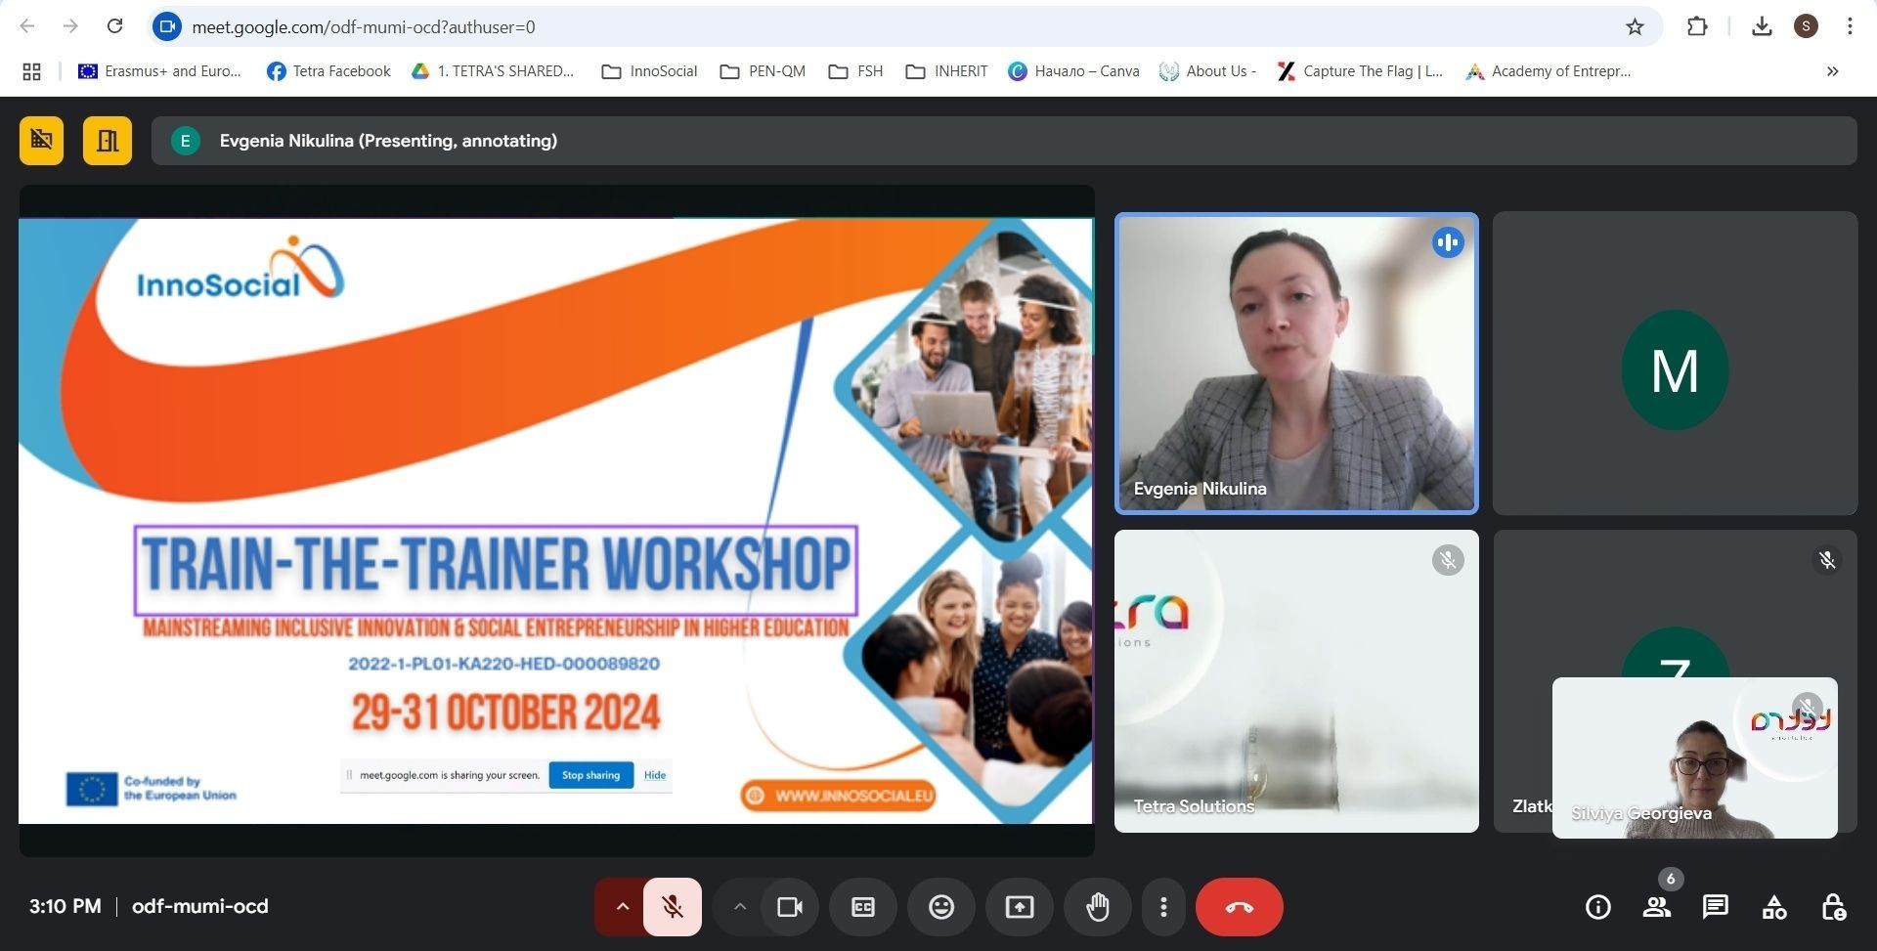Select Evgenia Nikulina's video tile
The height and width of the screenshot is (951, 1877).
pyautogui.click(x=1296, y=364)
